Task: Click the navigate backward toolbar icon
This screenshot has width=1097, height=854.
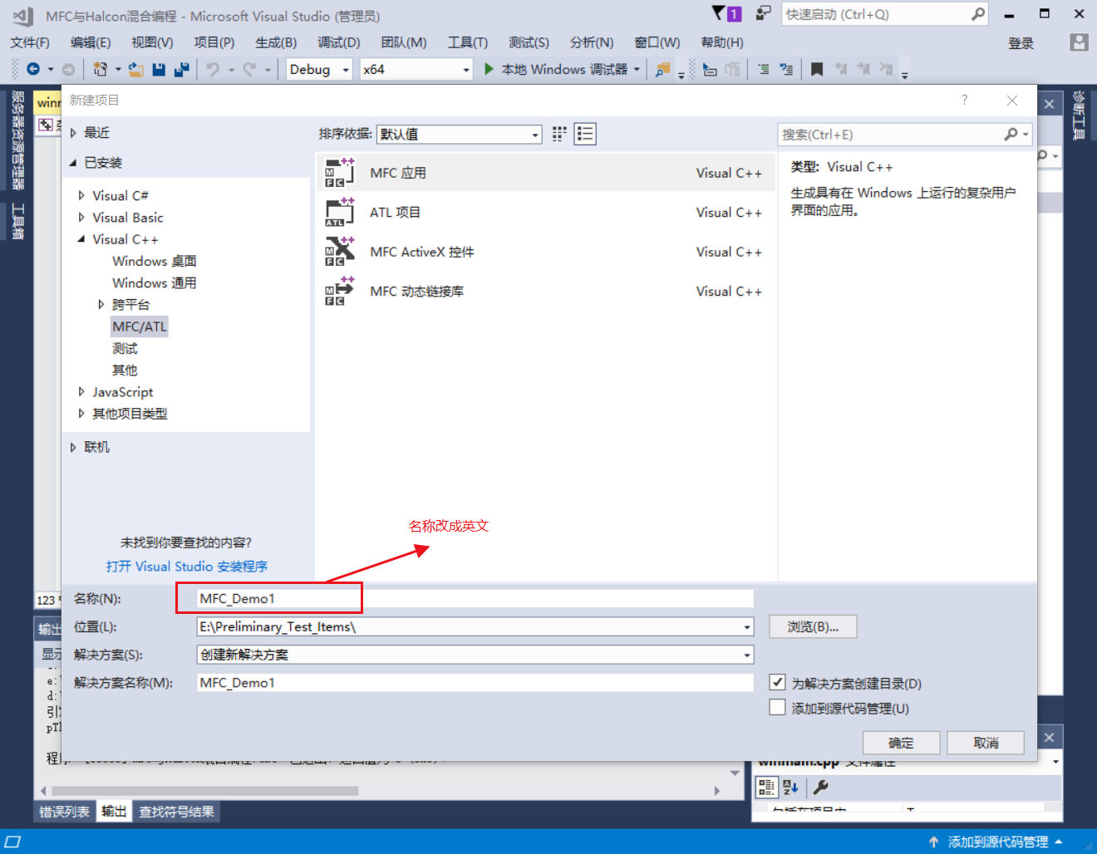Action: coord(33,70)
